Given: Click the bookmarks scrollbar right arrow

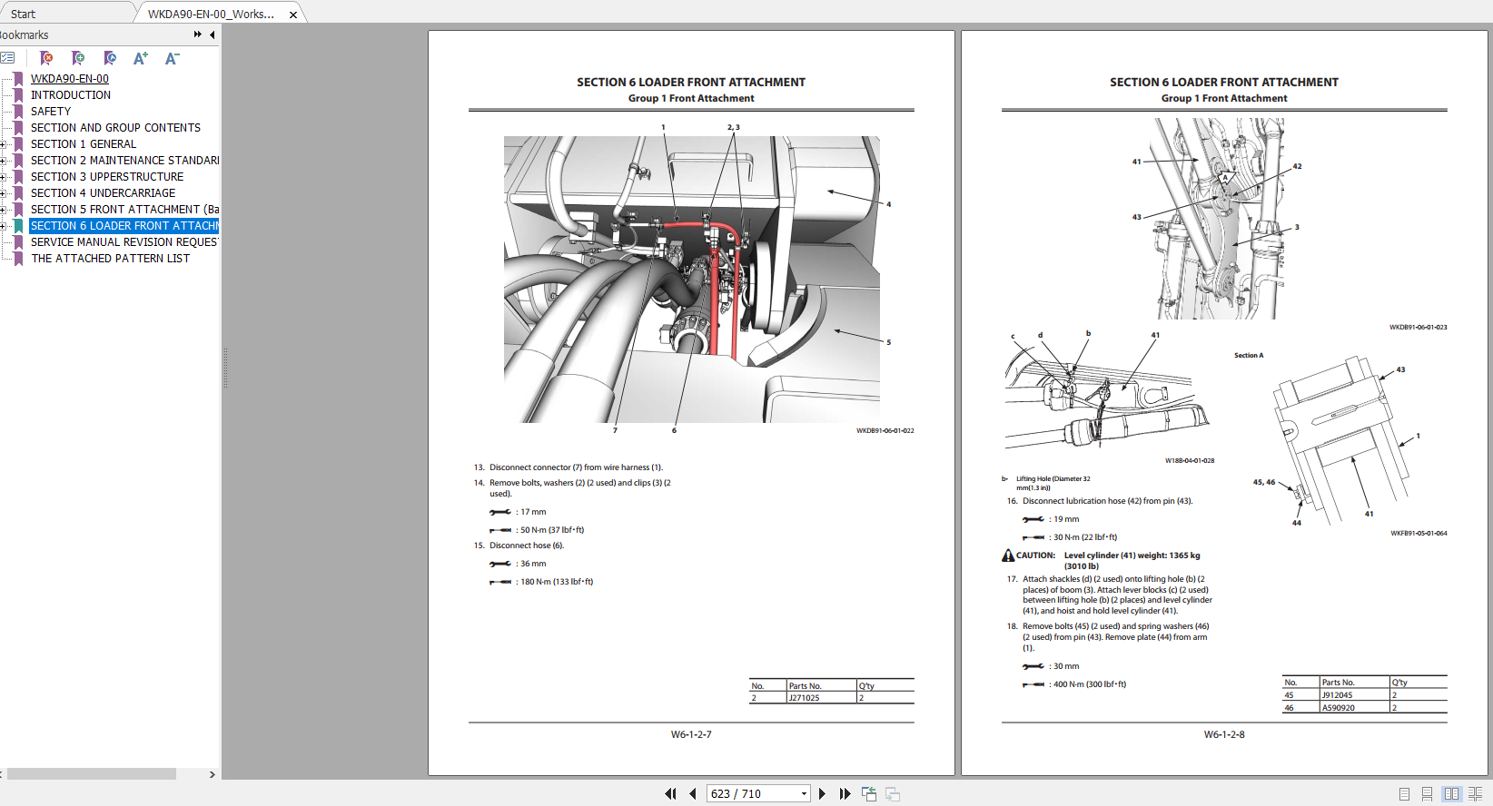Looking at the screenshot, I should (x=213, y=774).
